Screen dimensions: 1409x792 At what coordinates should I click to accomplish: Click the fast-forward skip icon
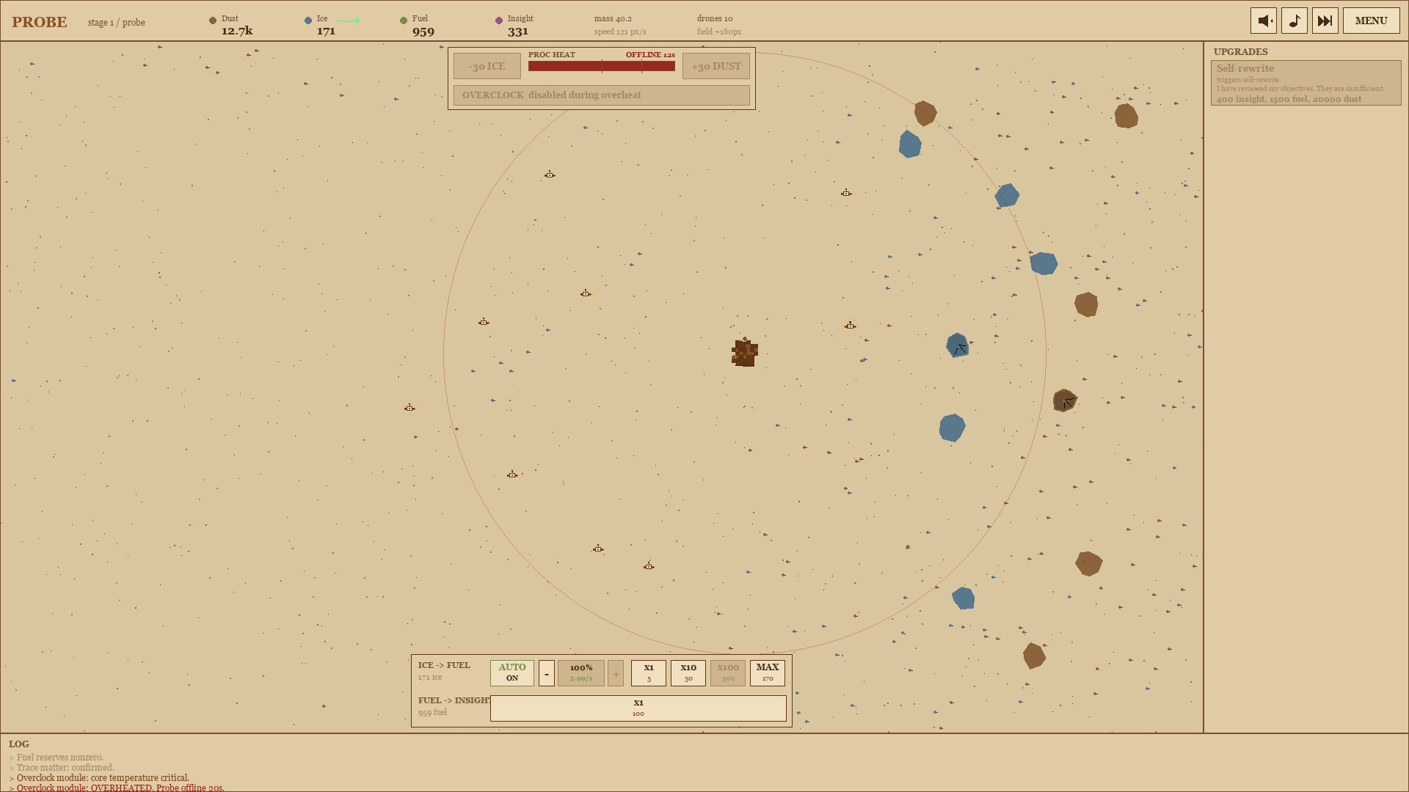click(1325, 20)
